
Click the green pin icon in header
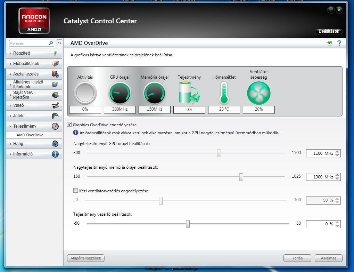pos(329,43)
